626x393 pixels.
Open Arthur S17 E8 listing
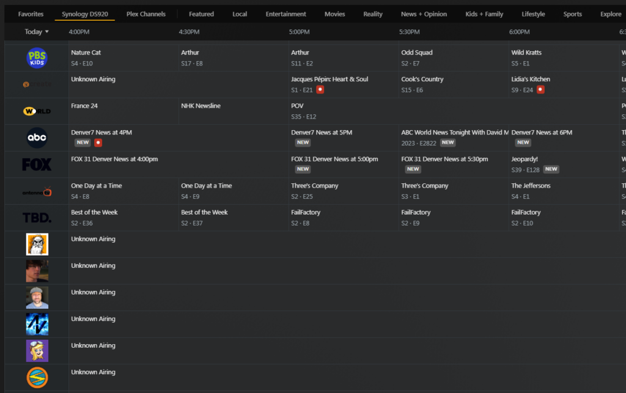(x=234, y=58)
